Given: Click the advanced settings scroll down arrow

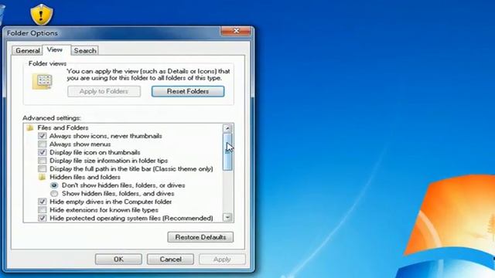Looking at the screenshot, I should (x=227, y=217).
